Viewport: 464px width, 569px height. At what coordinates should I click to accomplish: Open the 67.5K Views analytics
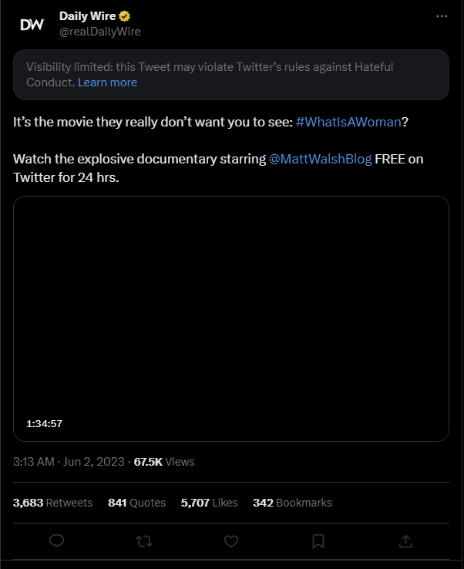pos(164,462)
